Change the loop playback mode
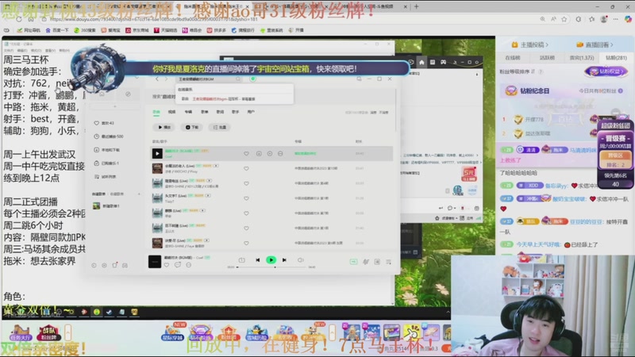 pos(242,260)
